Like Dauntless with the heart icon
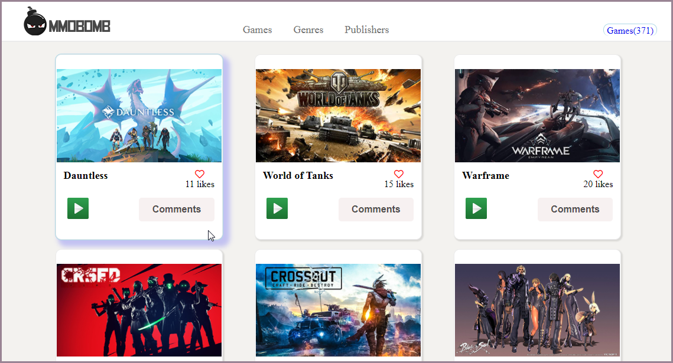The width and height of the screenshot is (673, 363). point(200,174)
